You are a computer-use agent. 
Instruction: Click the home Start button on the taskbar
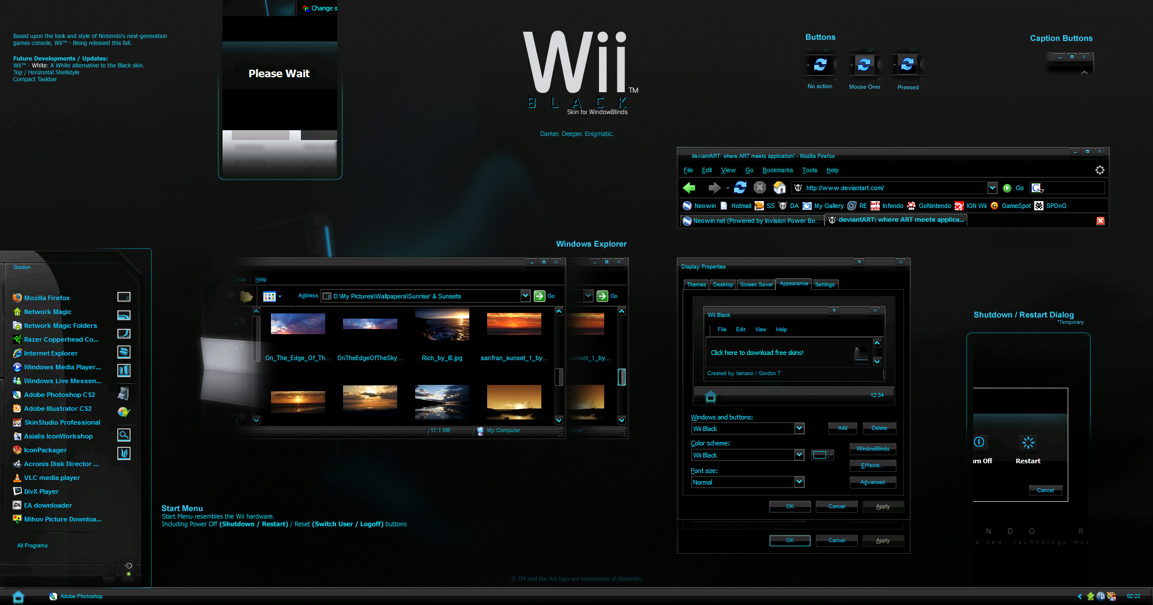pos(18,596)
